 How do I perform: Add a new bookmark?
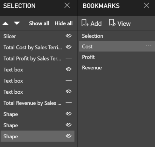(x=92, y=23)
